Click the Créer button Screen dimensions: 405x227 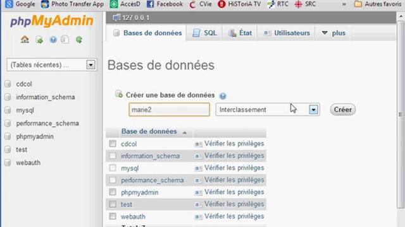342,110
